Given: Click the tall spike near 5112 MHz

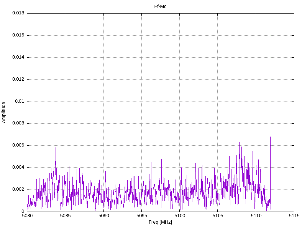Looking at the screenshot, I should tap(271, 77).
